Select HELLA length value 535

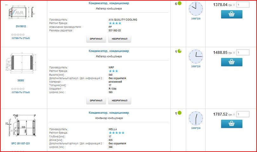tap(111, 140)
